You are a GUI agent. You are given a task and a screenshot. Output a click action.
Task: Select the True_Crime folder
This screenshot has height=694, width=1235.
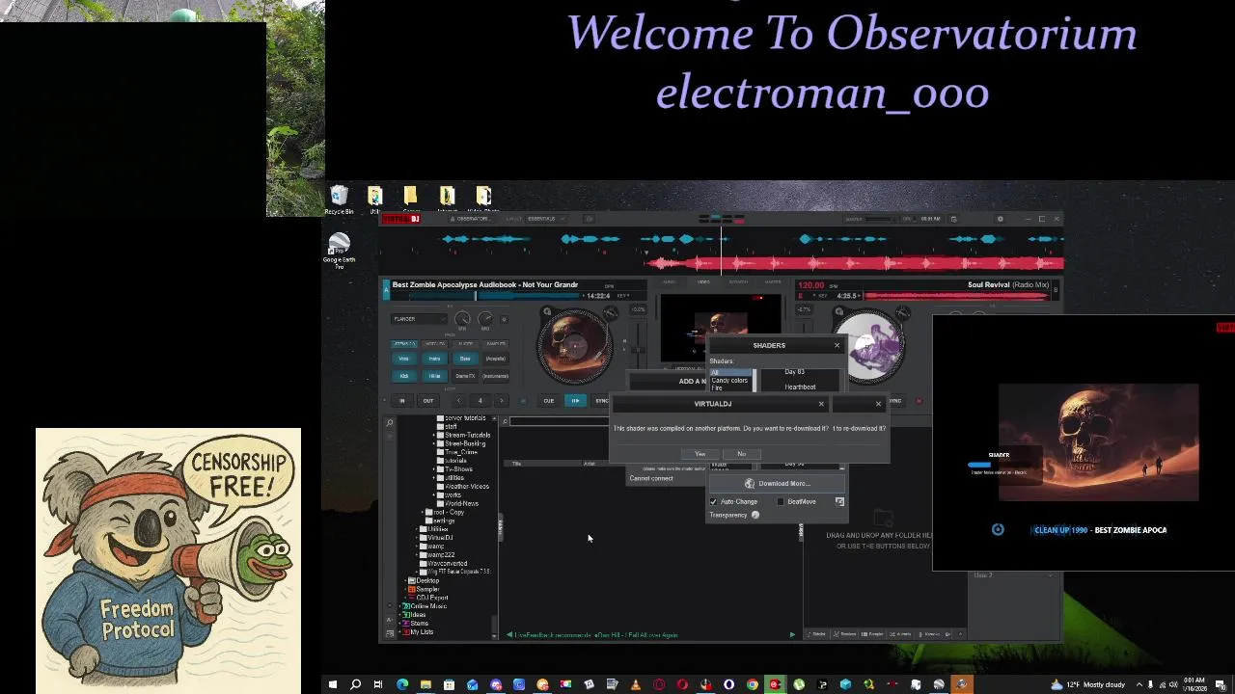point(460,452)
